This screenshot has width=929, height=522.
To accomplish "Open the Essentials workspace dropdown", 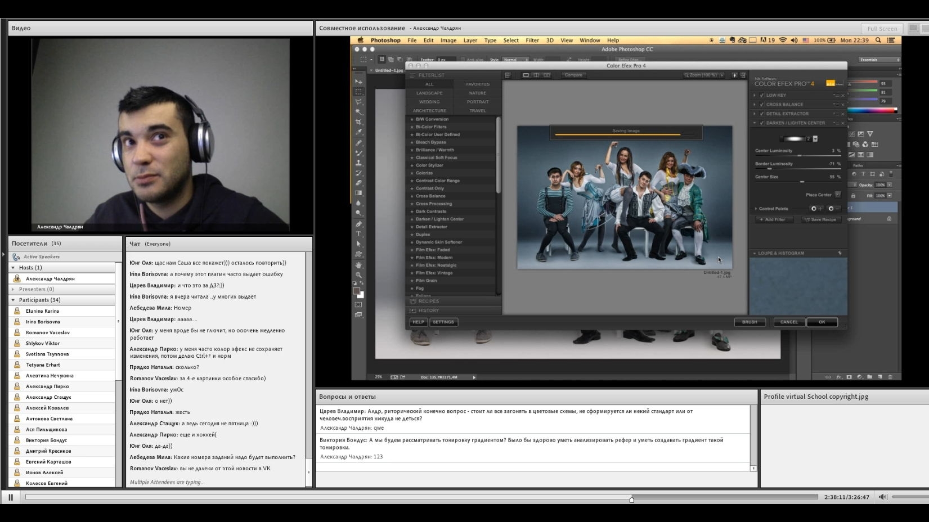I will click(879, 60).
